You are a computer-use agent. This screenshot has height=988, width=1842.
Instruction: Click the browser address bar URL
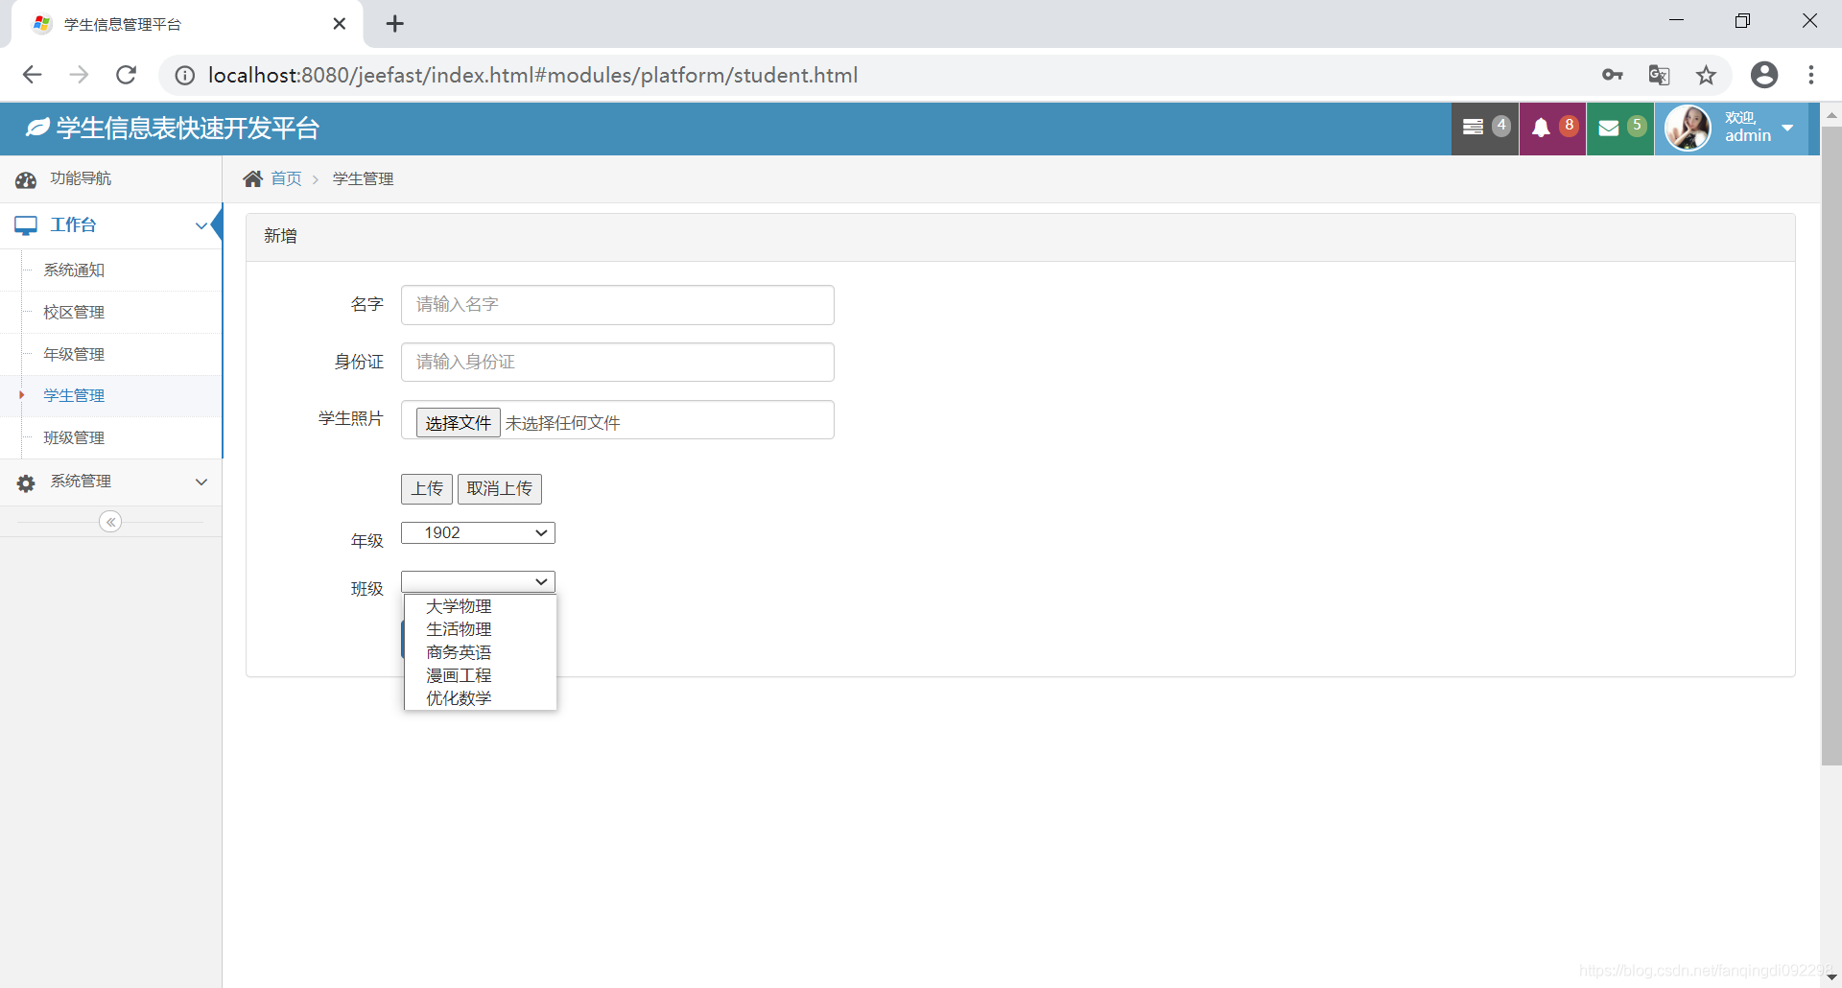pyautogui.click(x=532, y=76)
